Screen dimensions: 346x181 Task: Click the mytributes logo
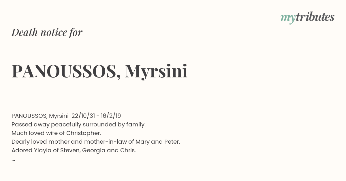(x=307, y=18)
